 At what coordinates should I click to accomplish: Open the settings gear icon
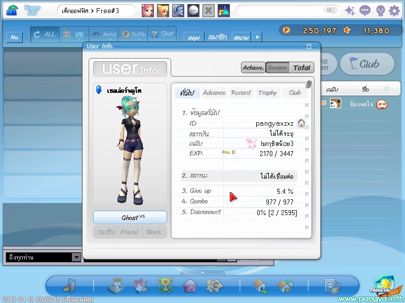(x=394, y=11)
